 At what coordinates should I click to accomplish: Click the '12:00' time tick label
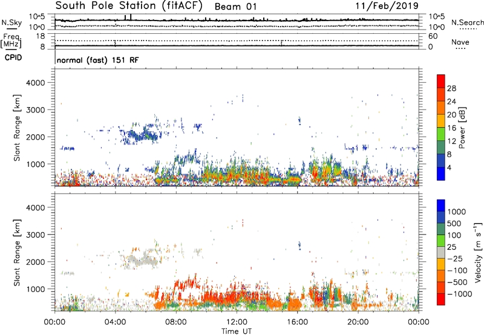point(237,322)
